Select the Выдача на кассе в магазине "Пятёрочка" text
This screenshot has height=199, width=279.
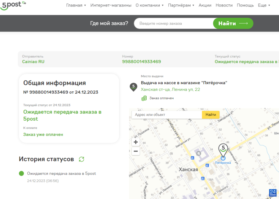pyautogui.click(x=184, y=83)
